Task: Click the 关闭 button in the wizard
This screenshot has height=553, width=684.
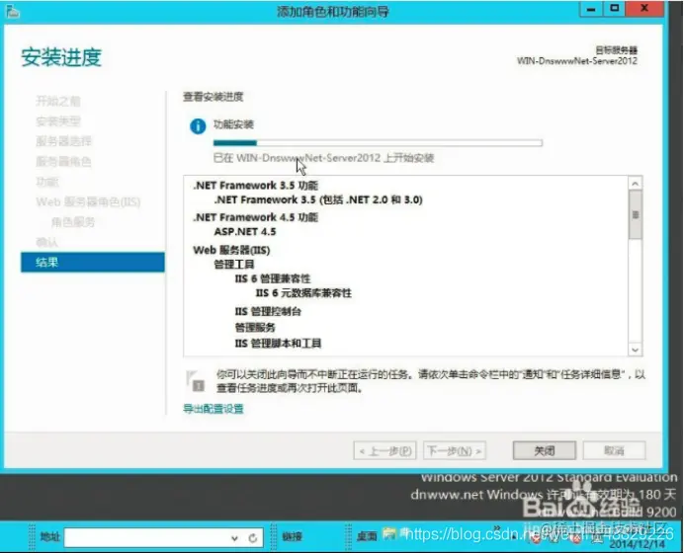Action: pos(544,450)
